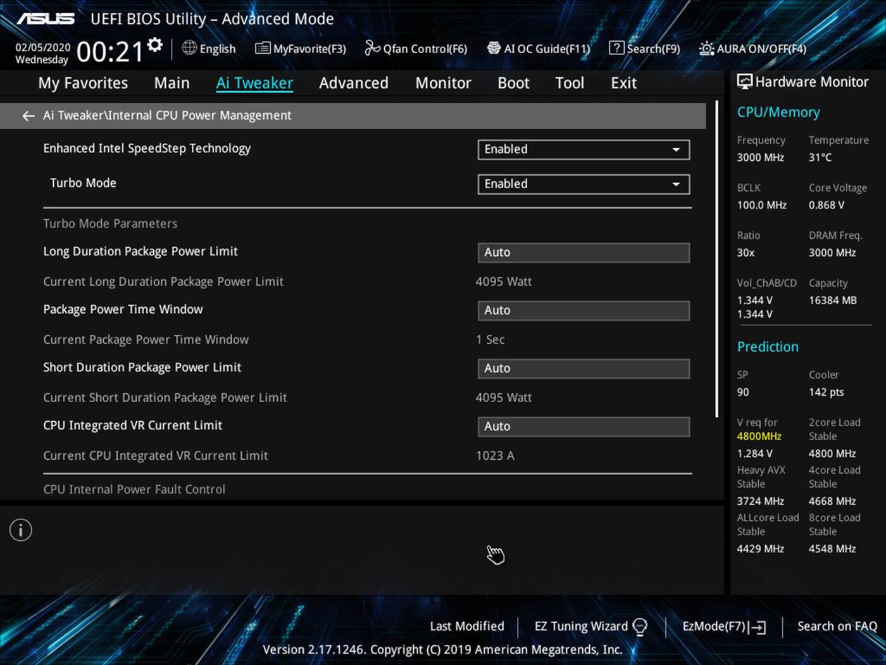886x665 pixels.
Task: Select the English language option
Action: coord(209,48)
